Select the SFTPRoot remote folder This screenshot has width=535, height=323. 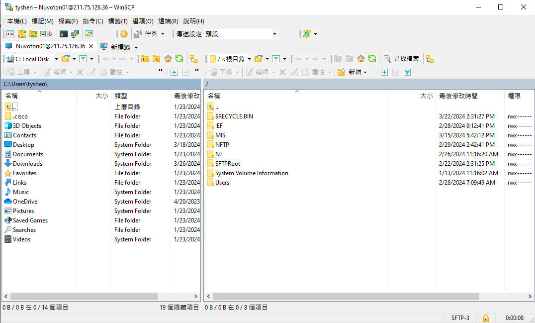pos(227,164)
